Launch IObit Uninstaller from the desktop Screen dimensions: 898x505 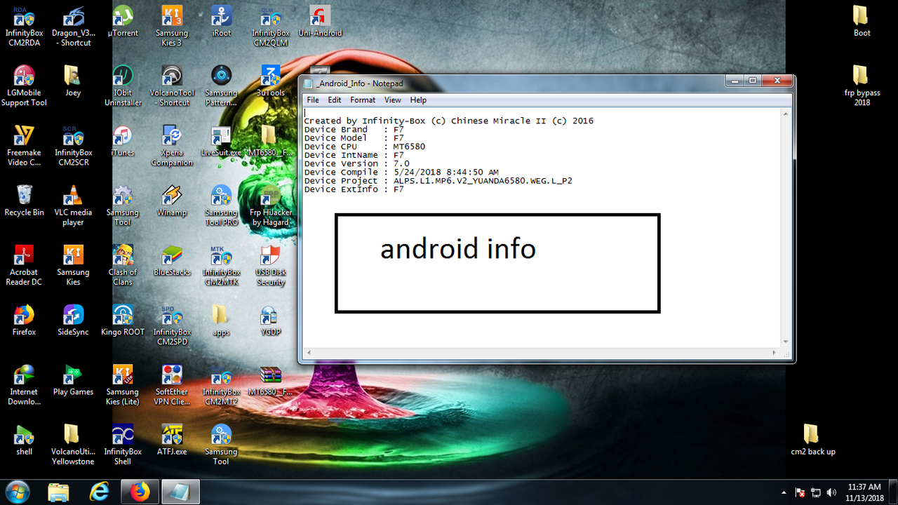123,86
